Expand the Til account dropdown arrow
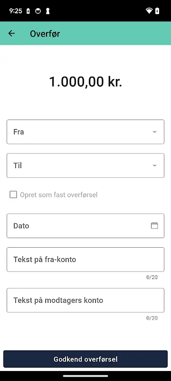Image resolution: width=171 pixels, height=381 pixels. [x=154, y=166]
